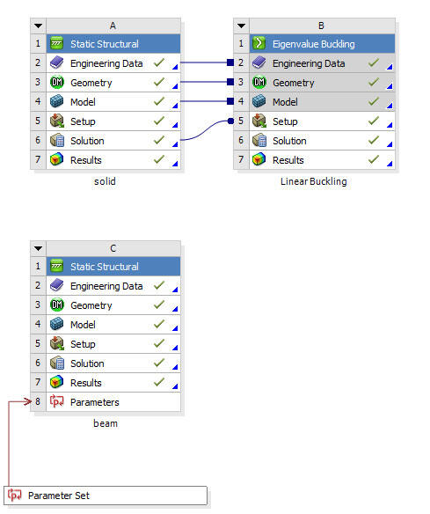Click the 'Solution' text in system B
430x514 pixels.
point(289,141)
